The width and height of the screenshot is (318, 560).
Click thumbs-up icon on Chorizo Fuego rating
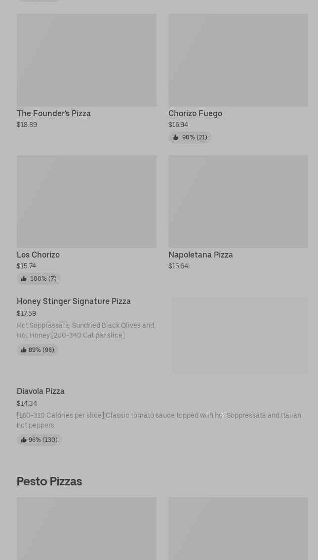pos(175,137)
